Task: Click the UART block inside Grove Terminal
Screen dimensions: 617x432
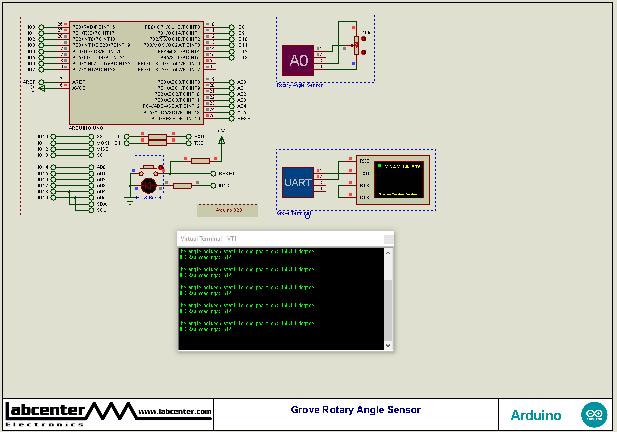Action: coord(299,183)
